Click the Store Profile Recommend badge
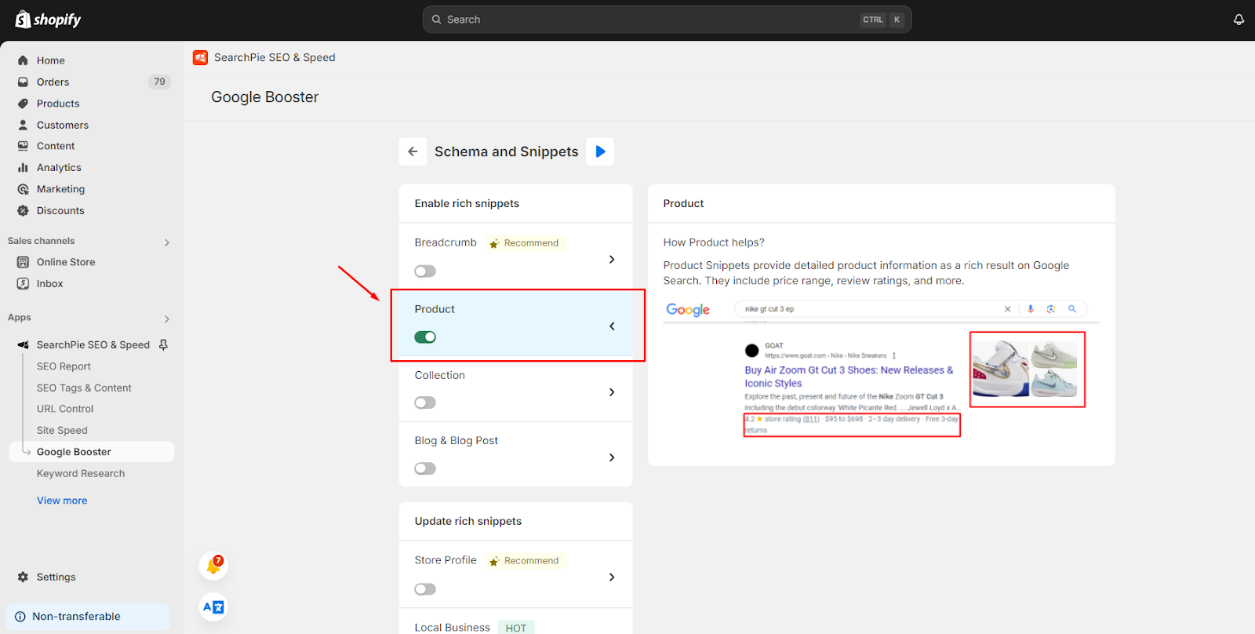This screenshot has width=1255, height=634. pyautogui.click(x=524, y=561)
